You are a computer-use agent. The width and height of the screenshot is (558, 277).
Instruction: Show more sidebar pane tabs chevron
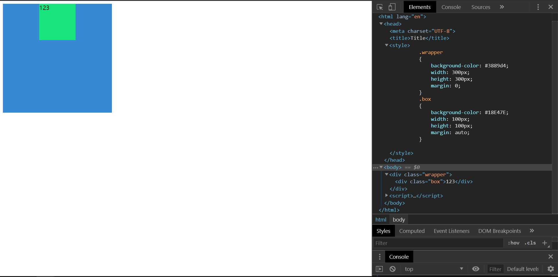pos(532,231)
